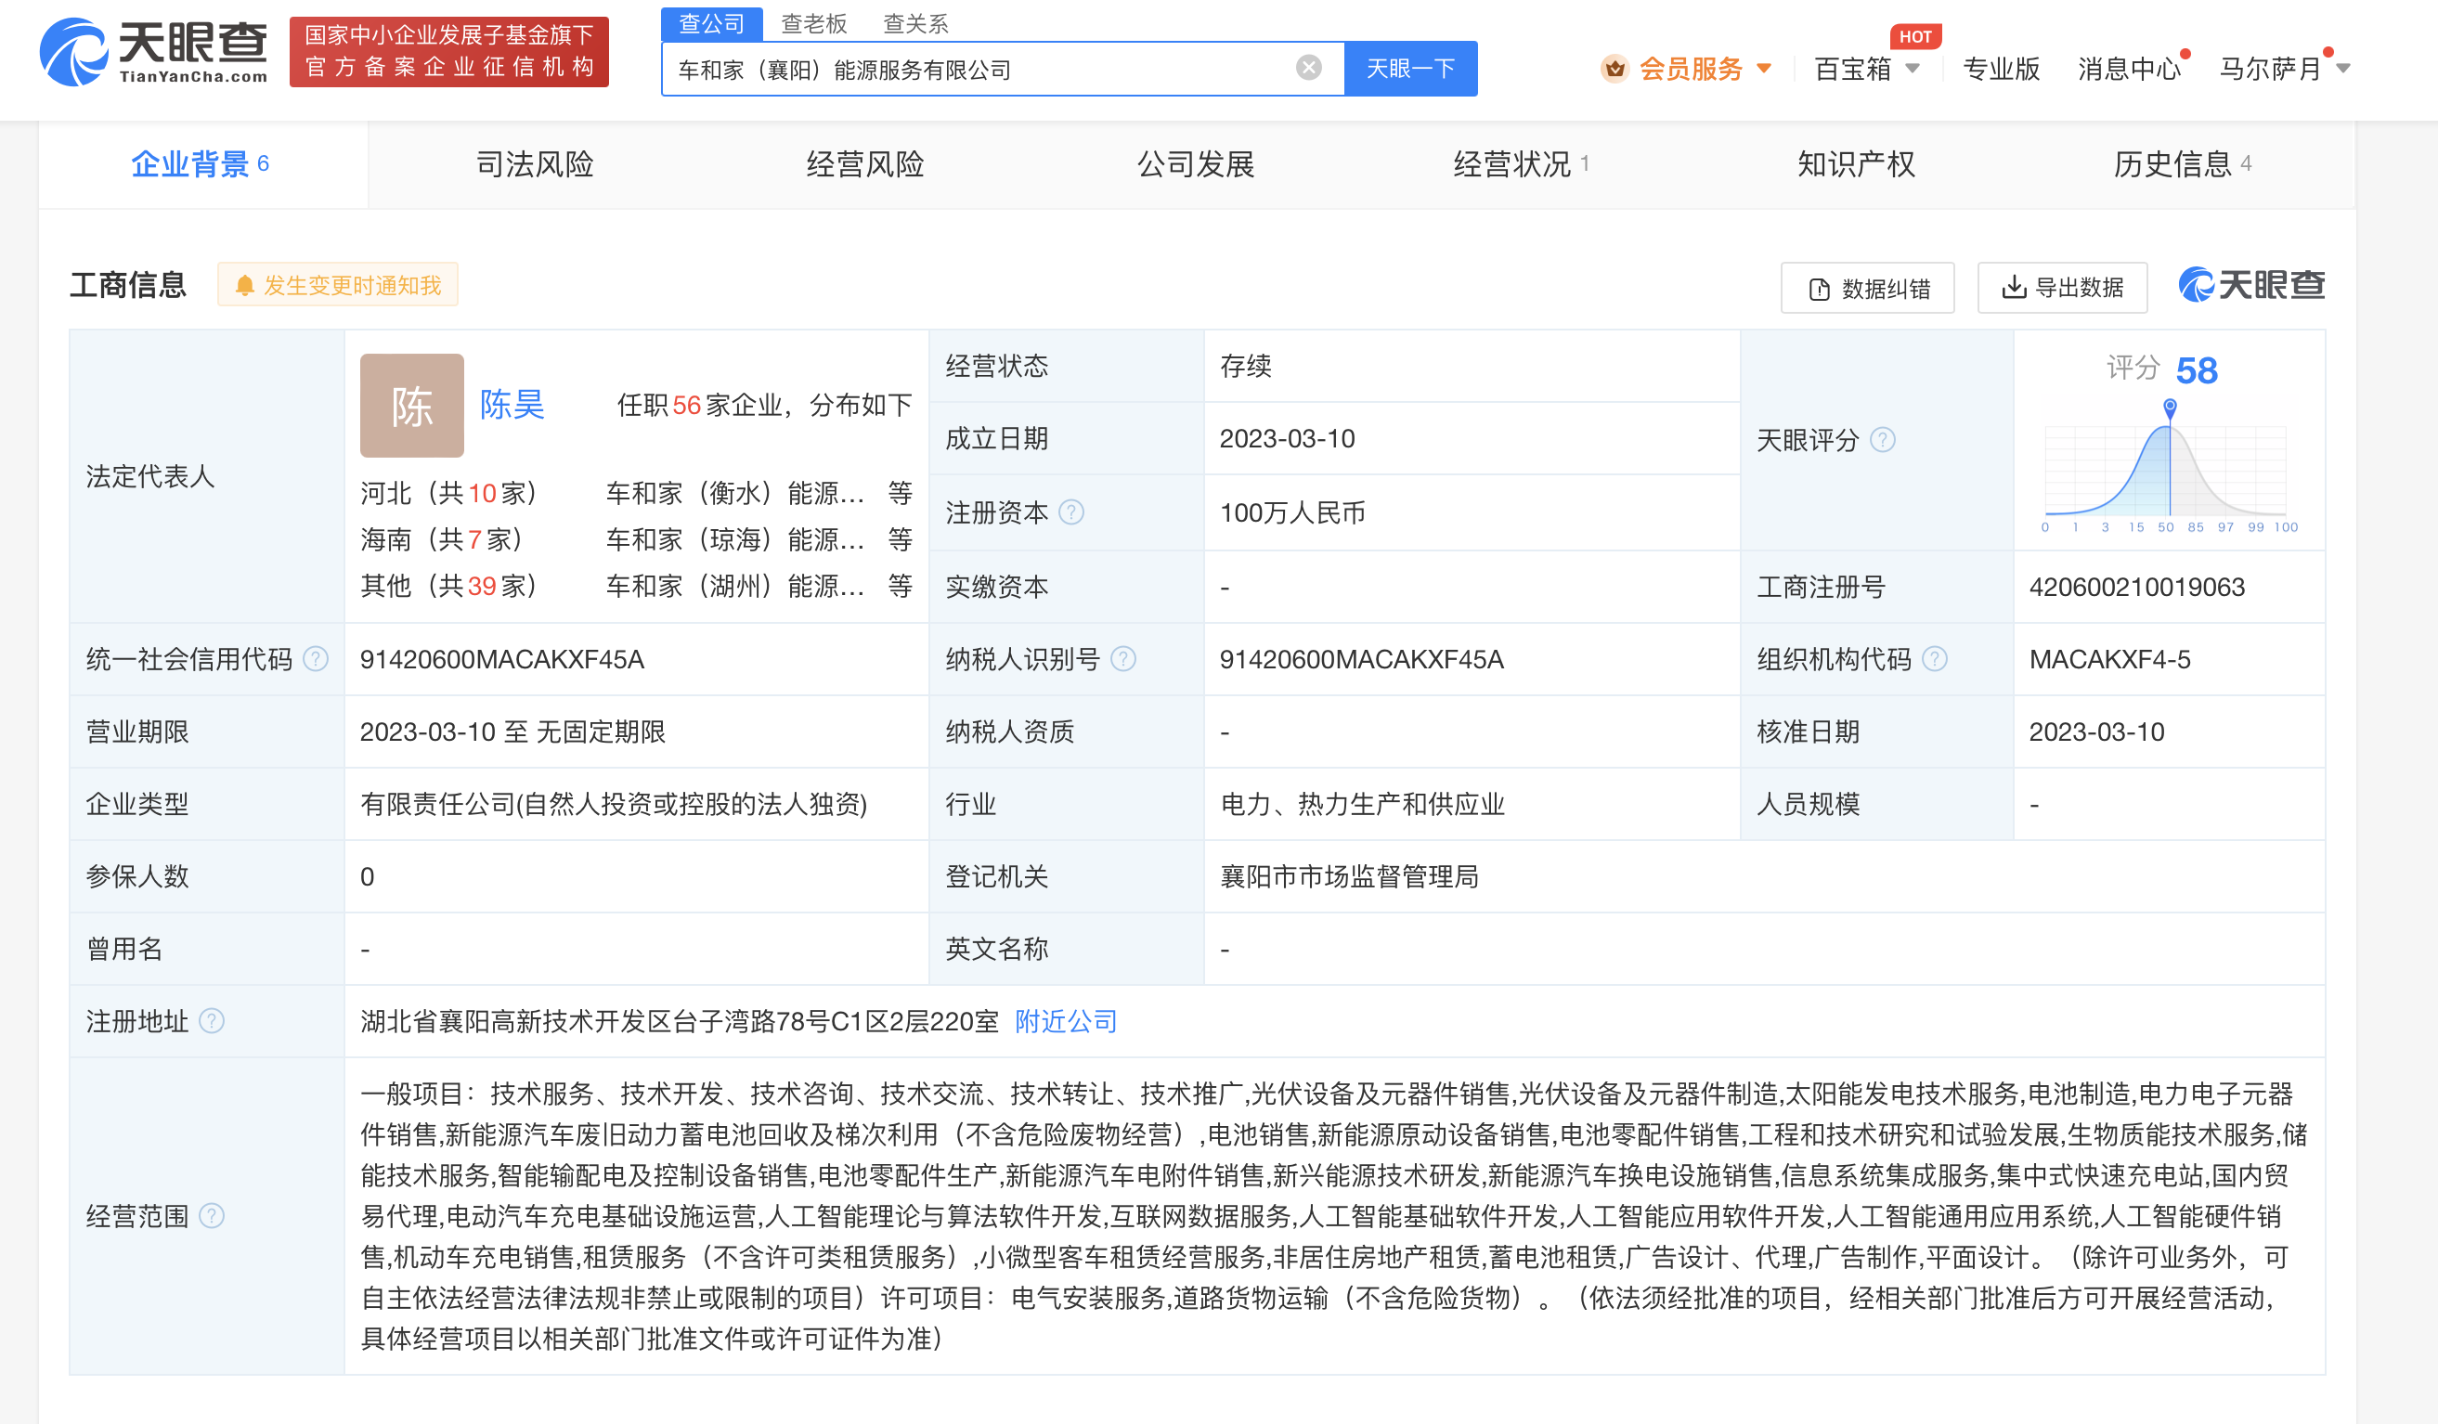Click the bell icon next to 发生变更时通知我

pyautogui.click(x=245, y=285)
